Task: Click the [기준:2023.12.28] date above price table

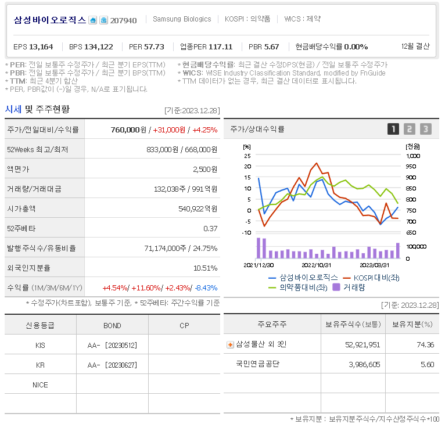Action: click(x=192, y=111)
